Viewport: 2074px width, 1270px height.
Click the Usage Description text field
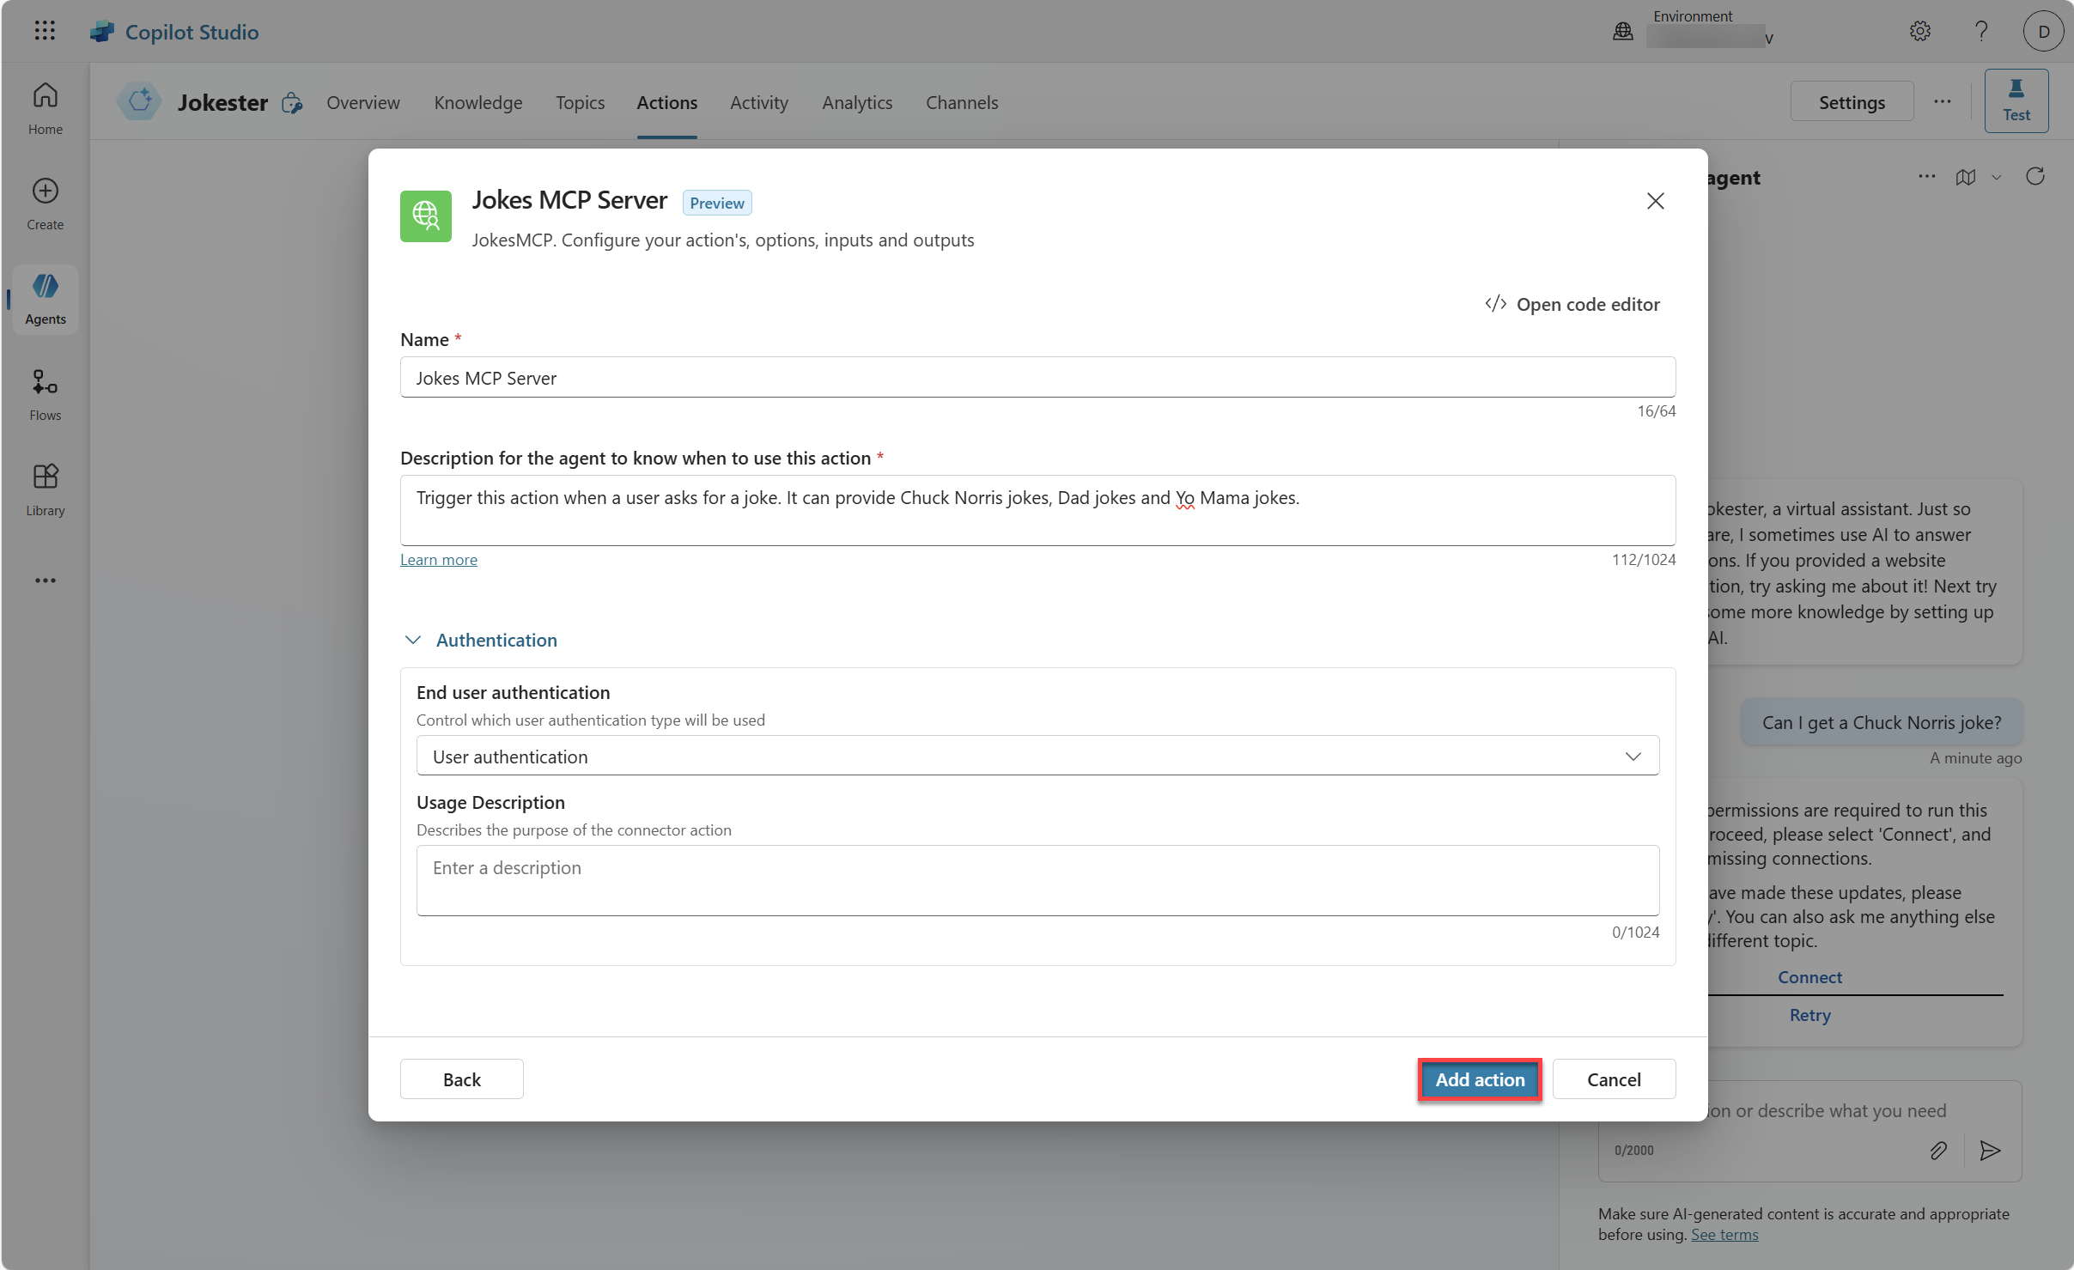click(1037, 880)
